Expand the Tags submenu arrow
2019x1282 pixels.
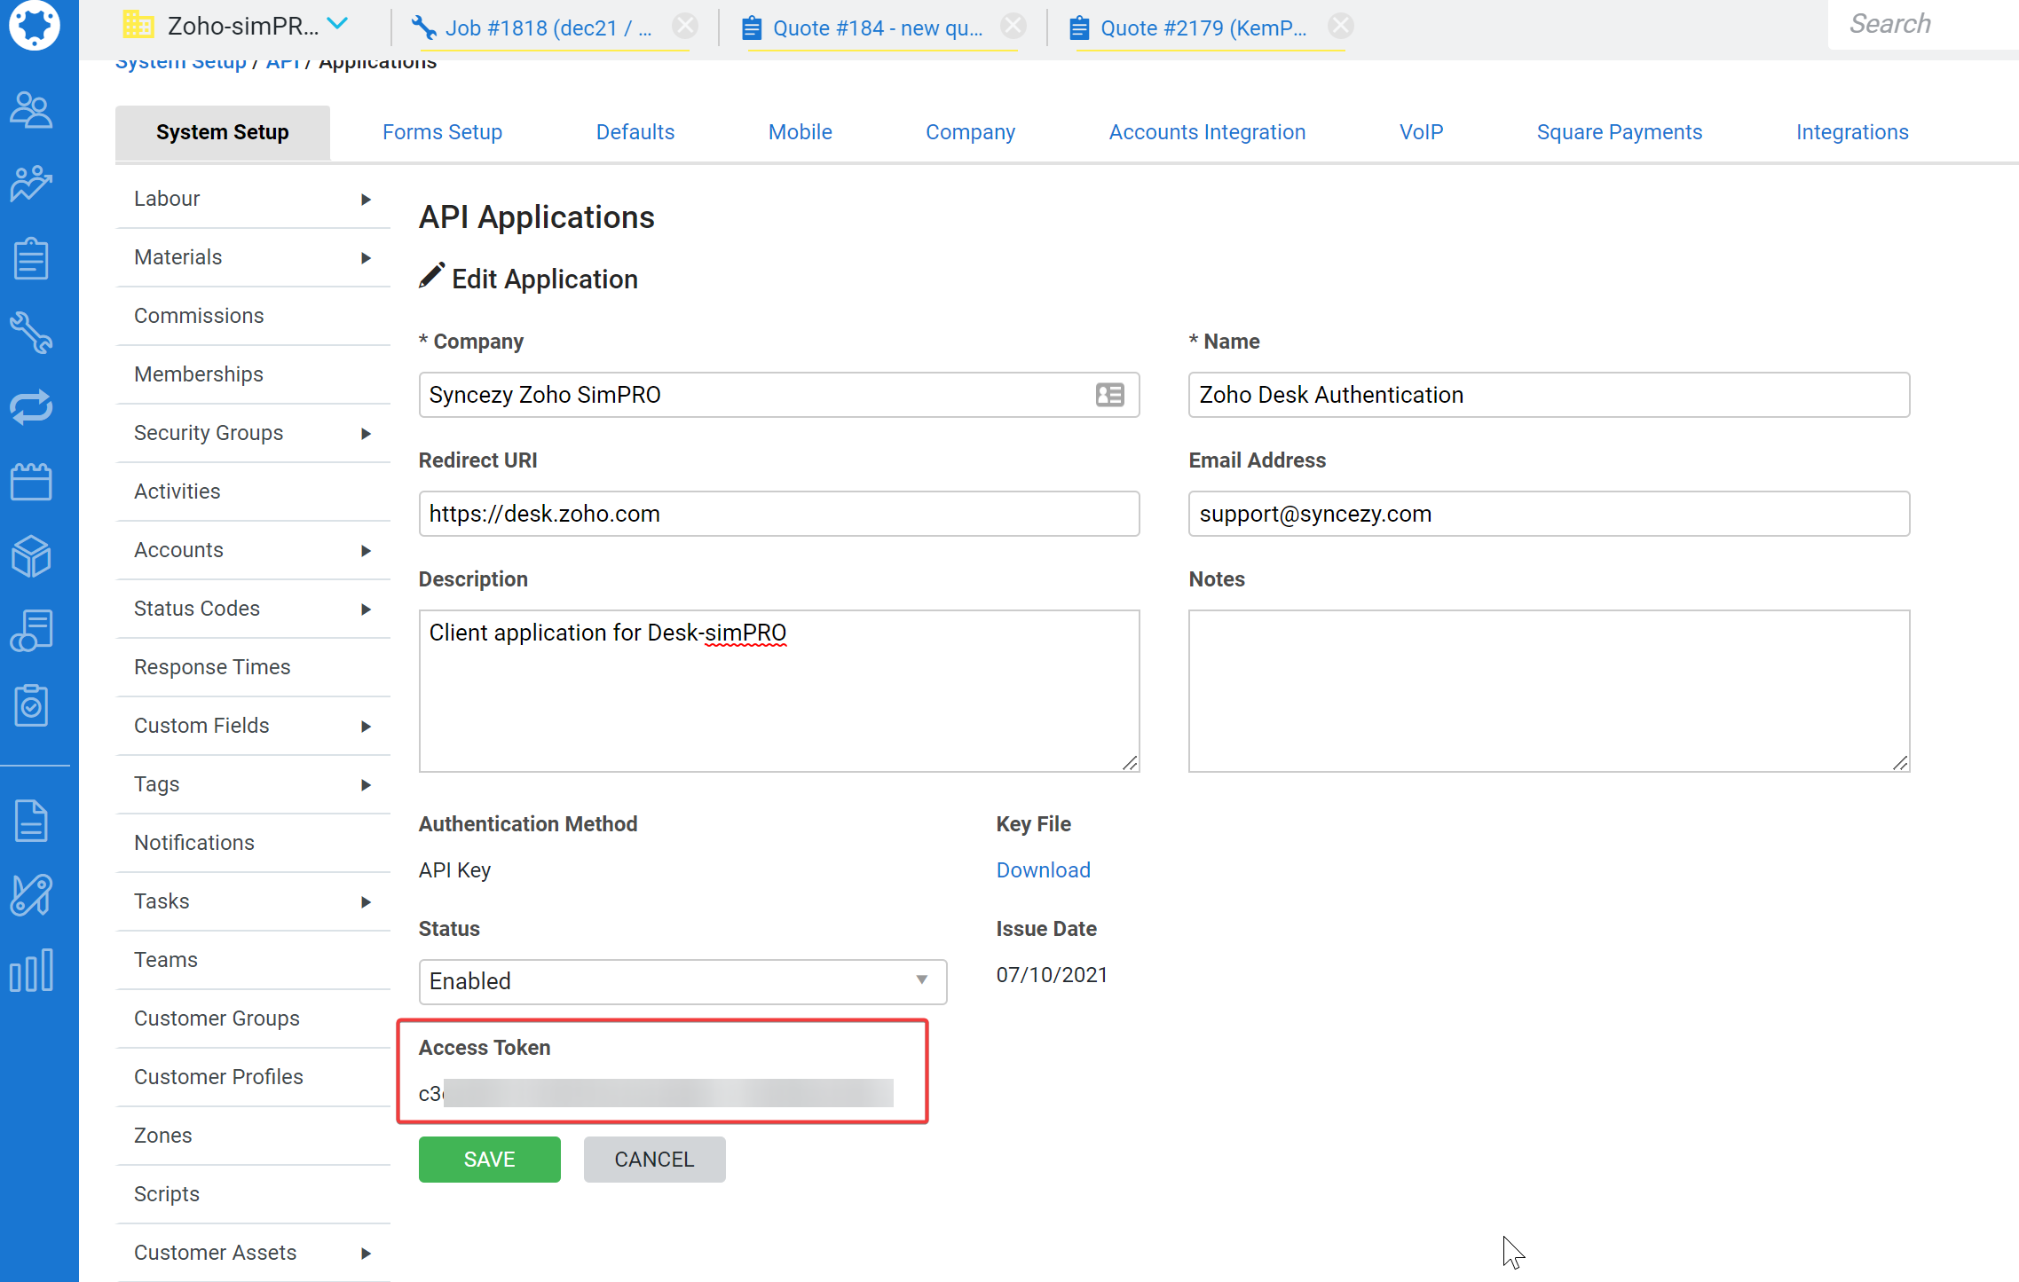pyautogui.click(x=366, y=784)
